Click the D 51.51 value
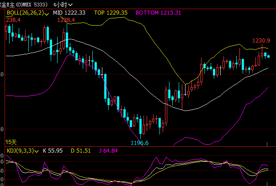Screen dimensions: 276x186 tap(80, 151)
